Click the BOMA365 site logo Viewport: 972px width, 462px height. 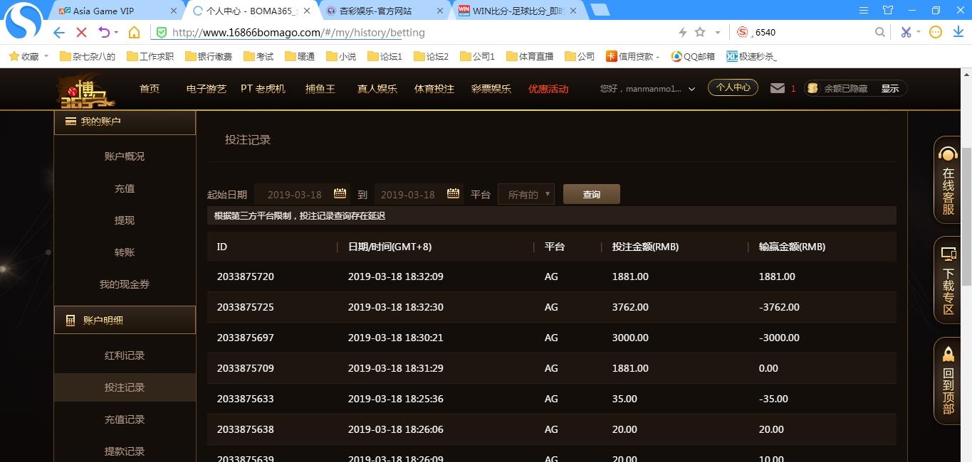click(x=85, y=90)
